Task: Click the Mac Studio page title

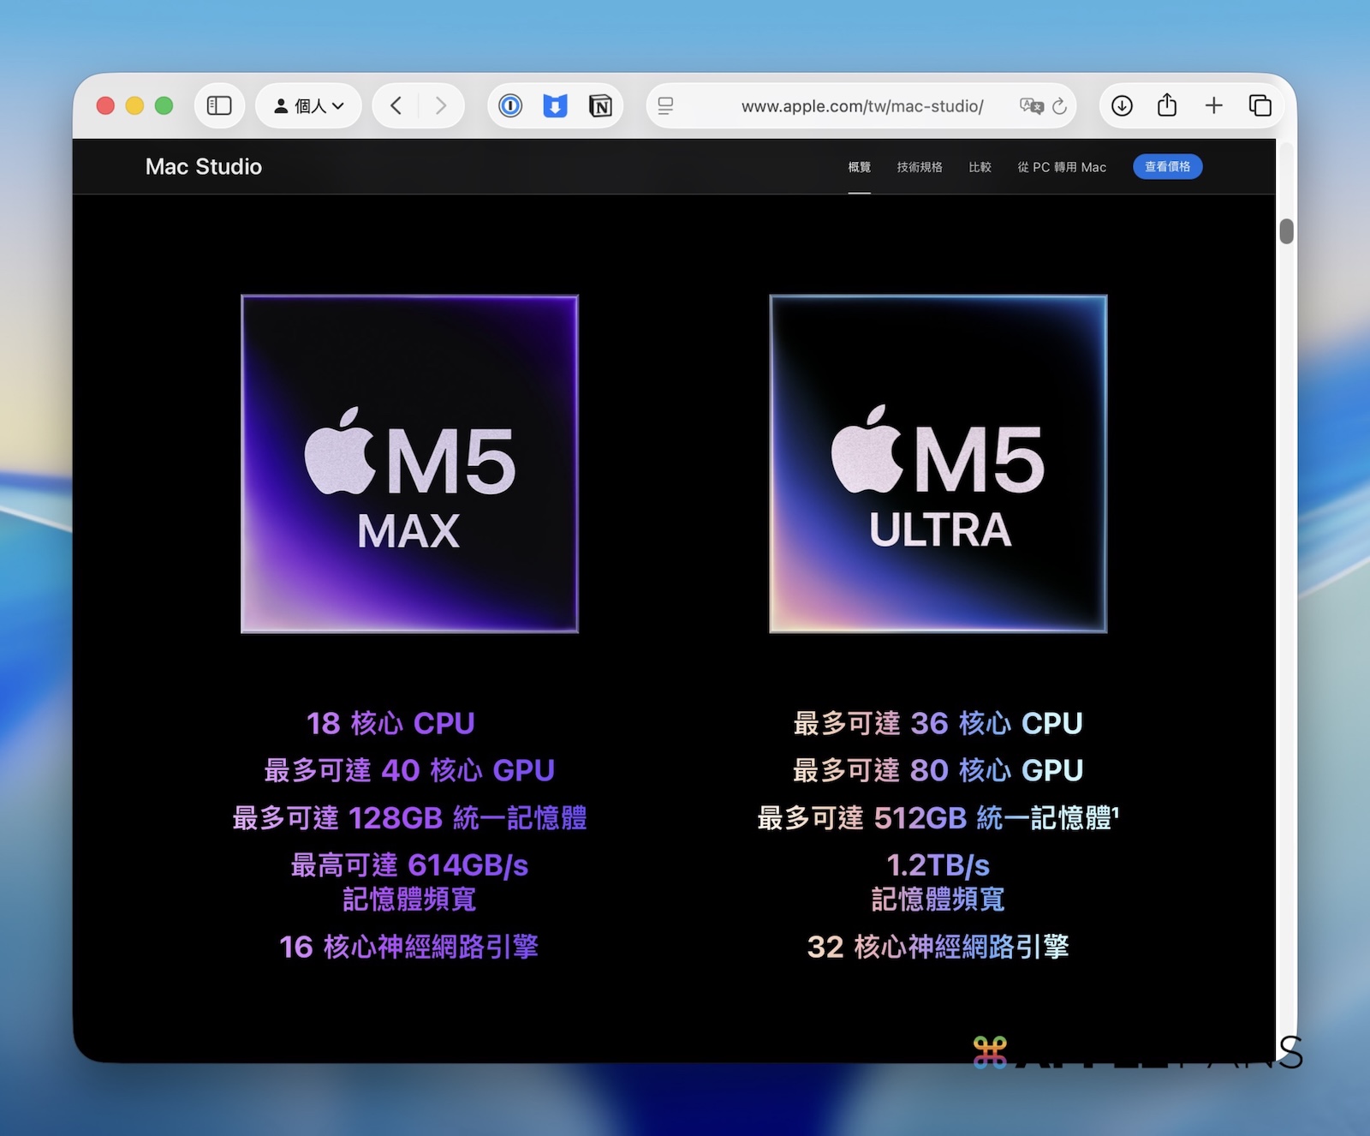Action: [x=204, y=166]
